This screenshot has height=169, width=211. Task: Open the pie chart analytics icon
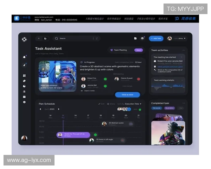24,86
